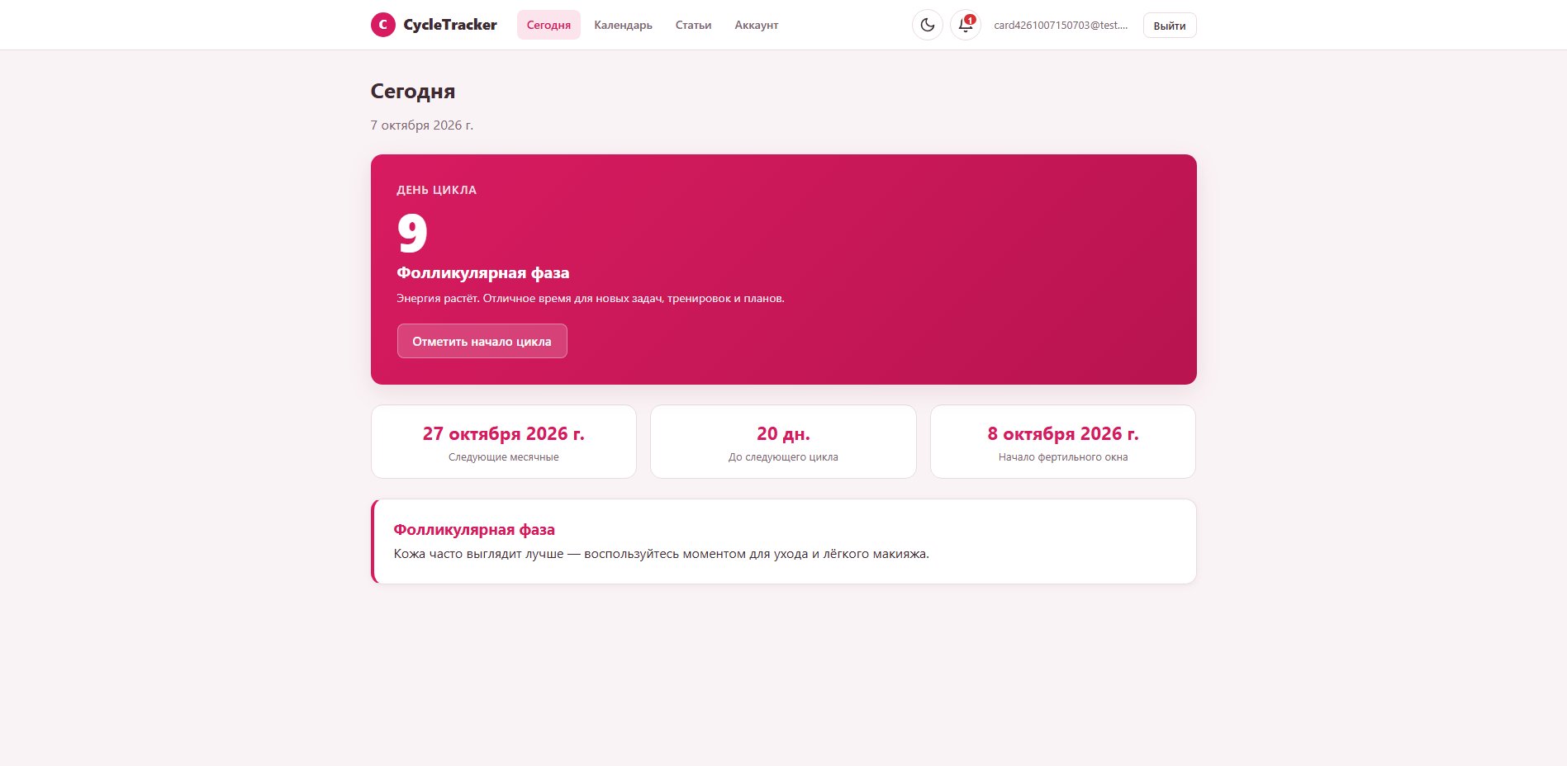The height and width of the screenshot is (766, 1567).
Task: Click the CycleTracker brand name
Action: click(450, 25)
